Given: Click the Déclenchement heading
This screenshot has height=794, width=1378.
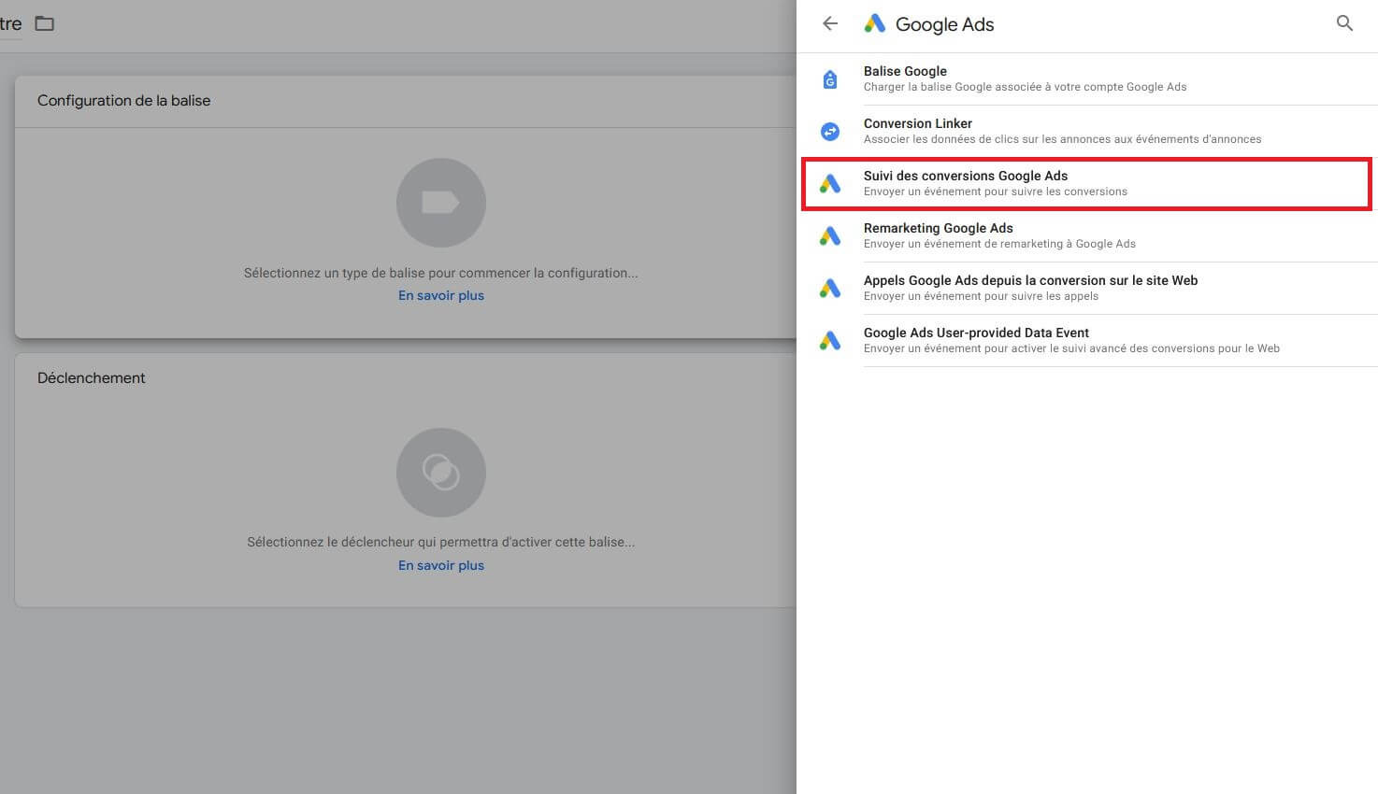Looking at the screenshot, I should tap(92, 377).
